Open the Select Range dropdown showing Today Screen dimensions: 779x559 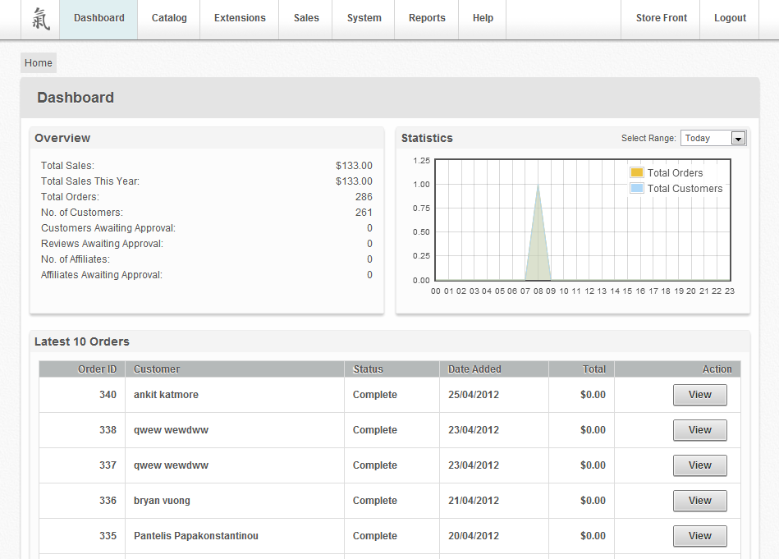713,138
